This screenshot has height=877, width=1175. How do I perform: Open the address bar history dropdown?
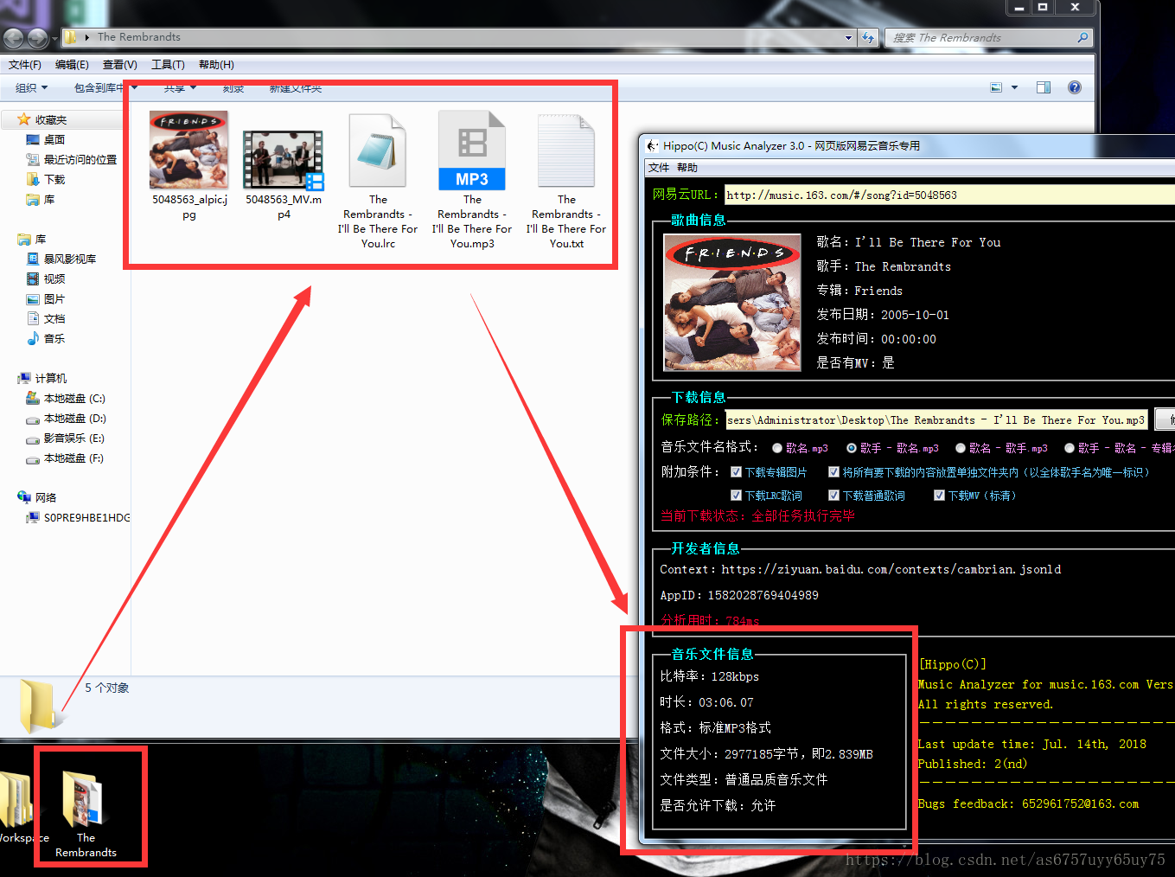click(848, 38)
